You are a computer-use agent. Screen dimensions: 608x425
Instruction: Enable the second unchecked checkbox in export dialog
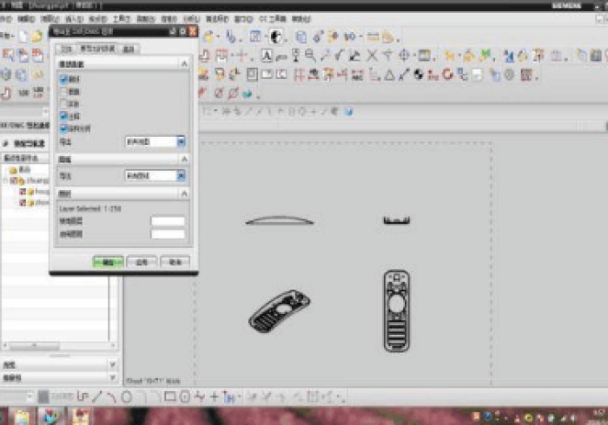click(64, 102)
